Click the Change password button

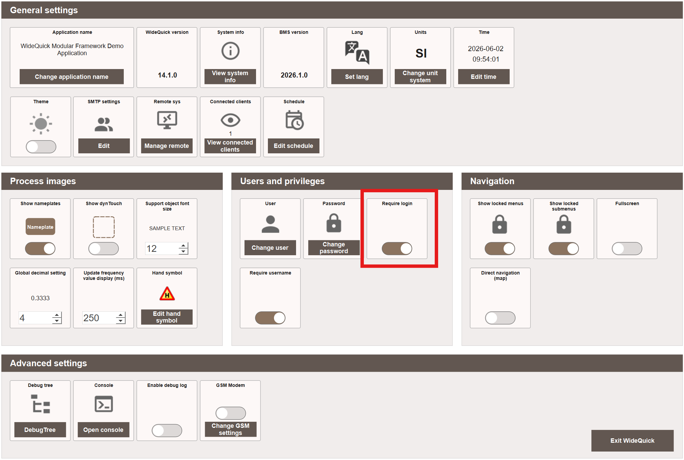click(334, 248)
